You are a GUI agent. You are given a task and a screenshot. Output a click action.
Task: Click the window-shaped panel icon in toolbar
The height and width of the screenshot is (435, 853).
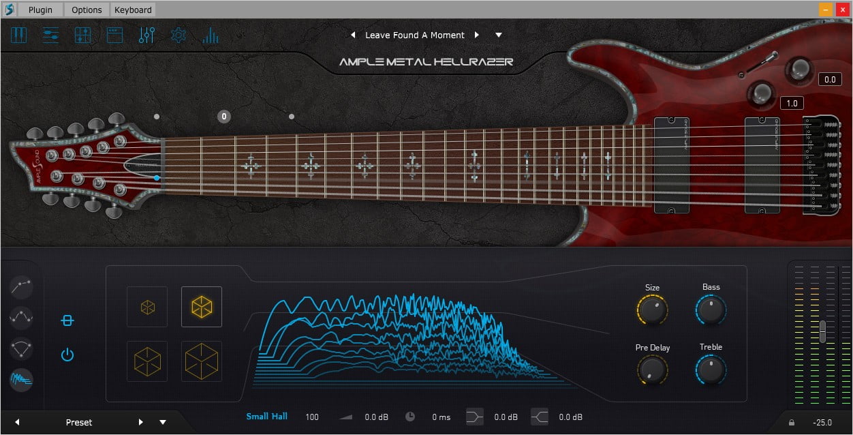pos(114,35)
